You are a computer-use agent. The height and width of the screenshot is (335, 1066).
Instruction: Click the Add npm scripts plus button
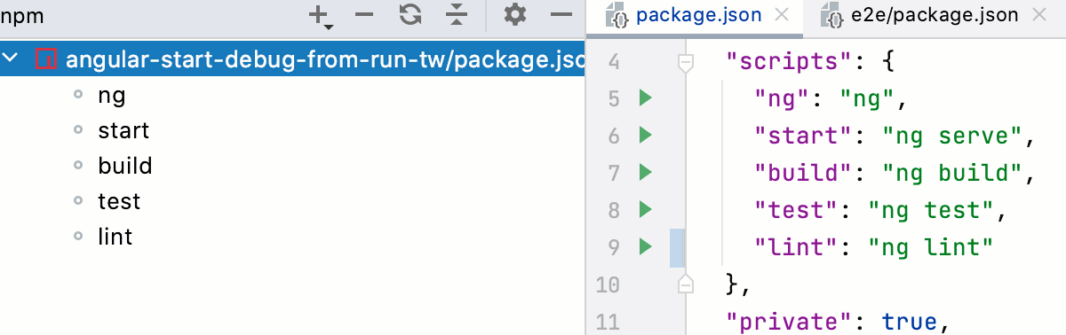click(x=319, y=15)
